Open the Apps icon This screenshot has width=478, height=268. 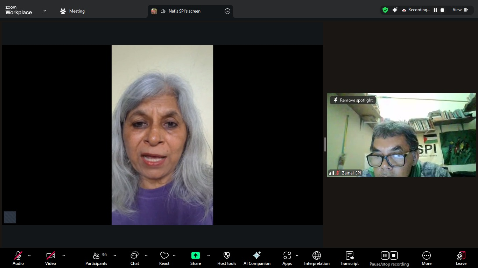point(287,258)
